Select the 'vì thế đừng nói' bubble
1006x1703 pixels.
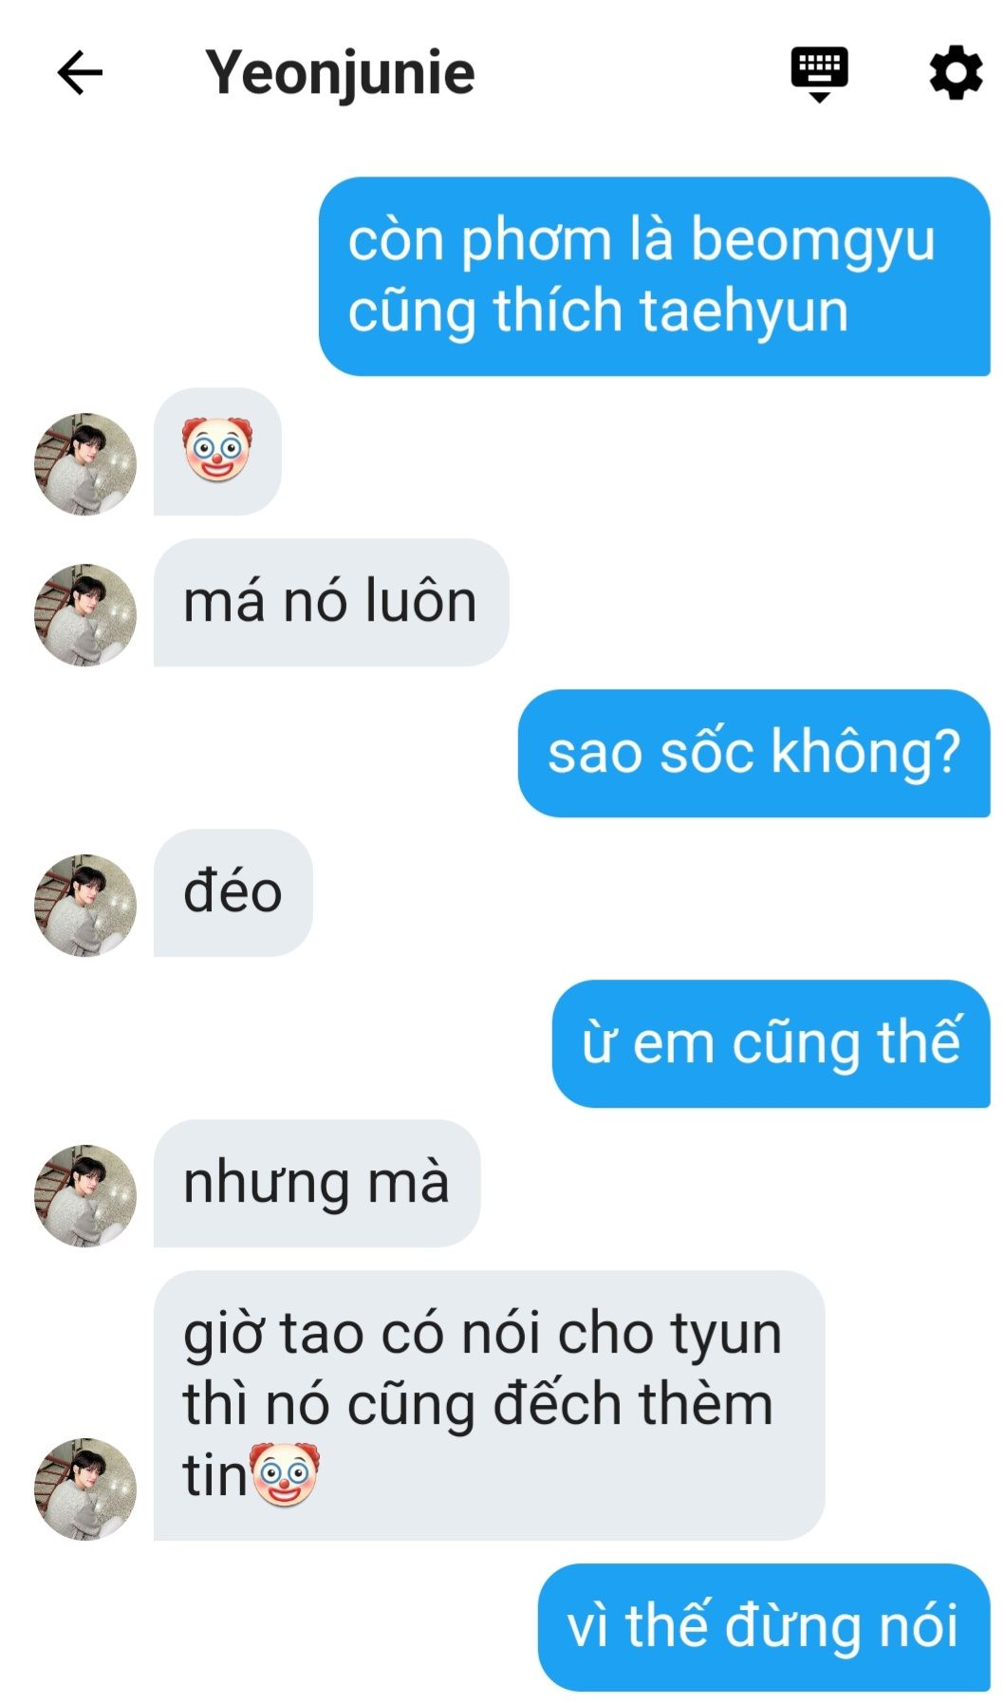(x=764, y=1627)
